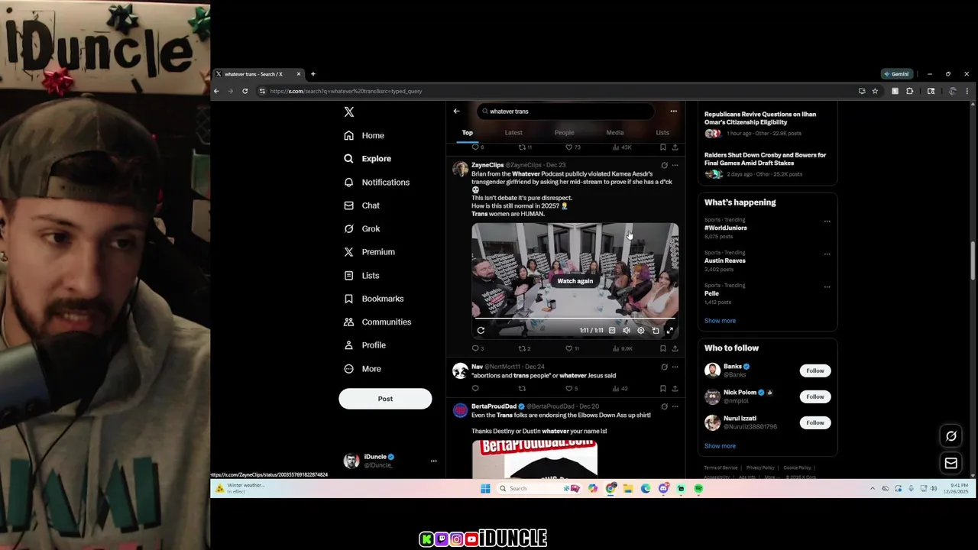Share the ZayneClips post
This screenshot has width=978, height=550.
click(x=675, y=348)
